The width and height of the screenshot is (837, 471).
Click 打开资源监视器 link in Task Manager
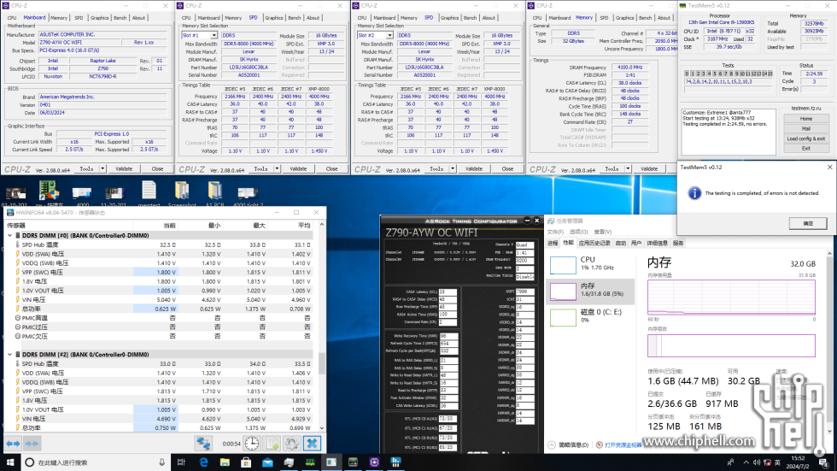click(623, 445)
